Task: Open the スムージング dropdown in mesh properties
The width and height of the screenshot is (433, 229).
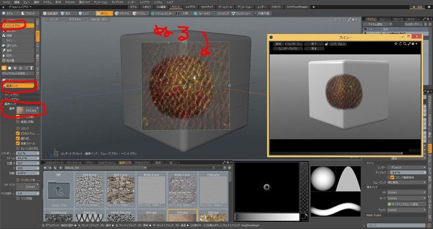Action: [x=406, y=182]
